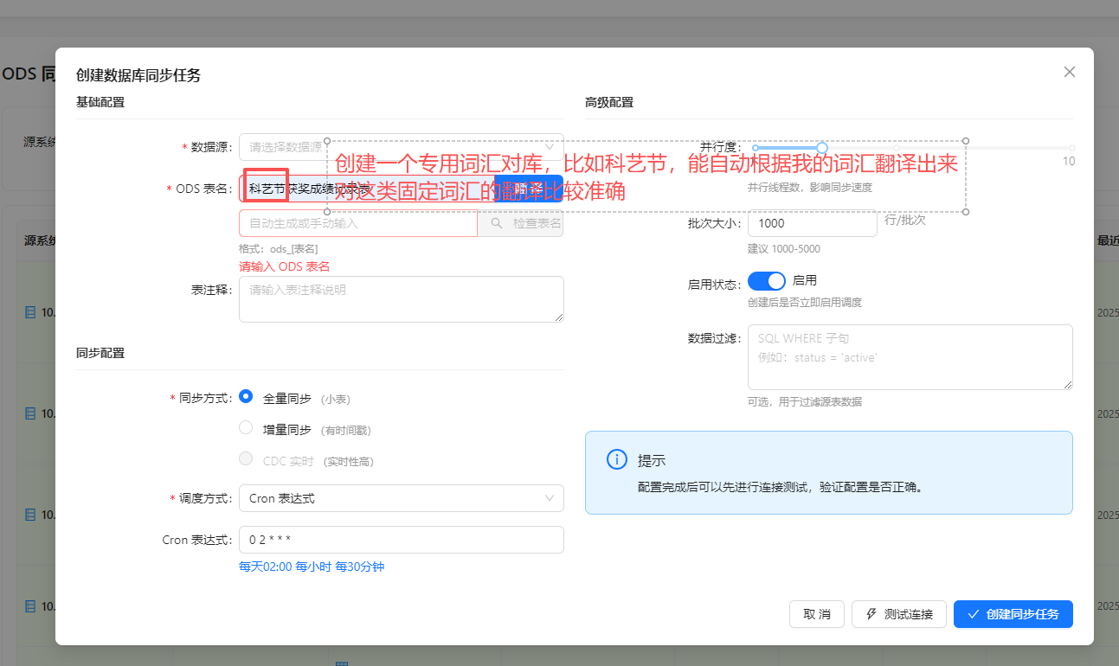Click the lightning icon in 测试连接 button
The width and height of the screenshot is (1119, 666).
(x=871, y=614)
